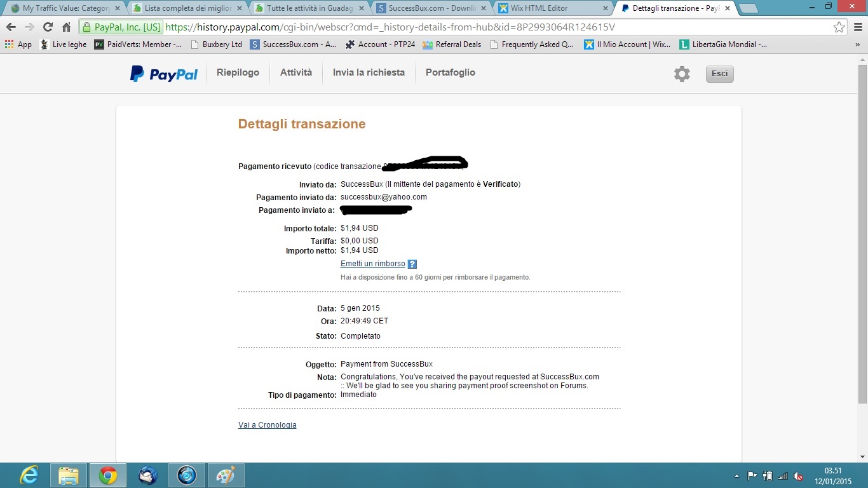The image size is (868, 488).
Task: Click the taskbar clock showing 03.51
Action: click(833, 476)
